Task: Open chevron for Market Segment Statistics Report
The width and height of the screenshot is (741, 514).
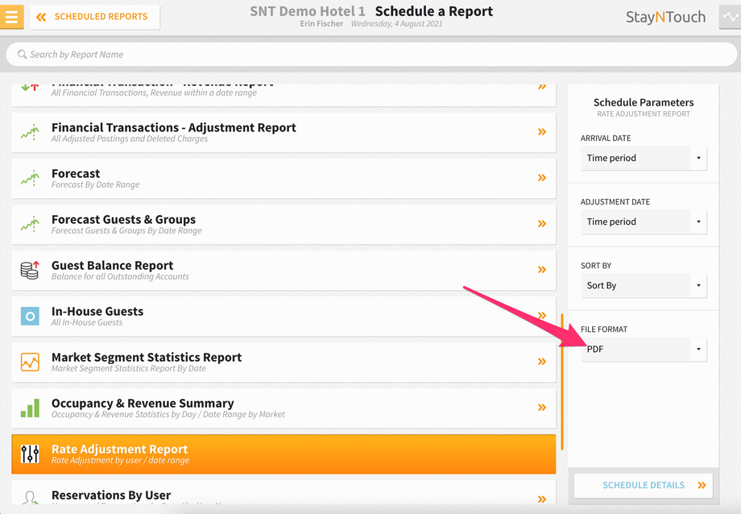Action: click(x=542, y=361)
